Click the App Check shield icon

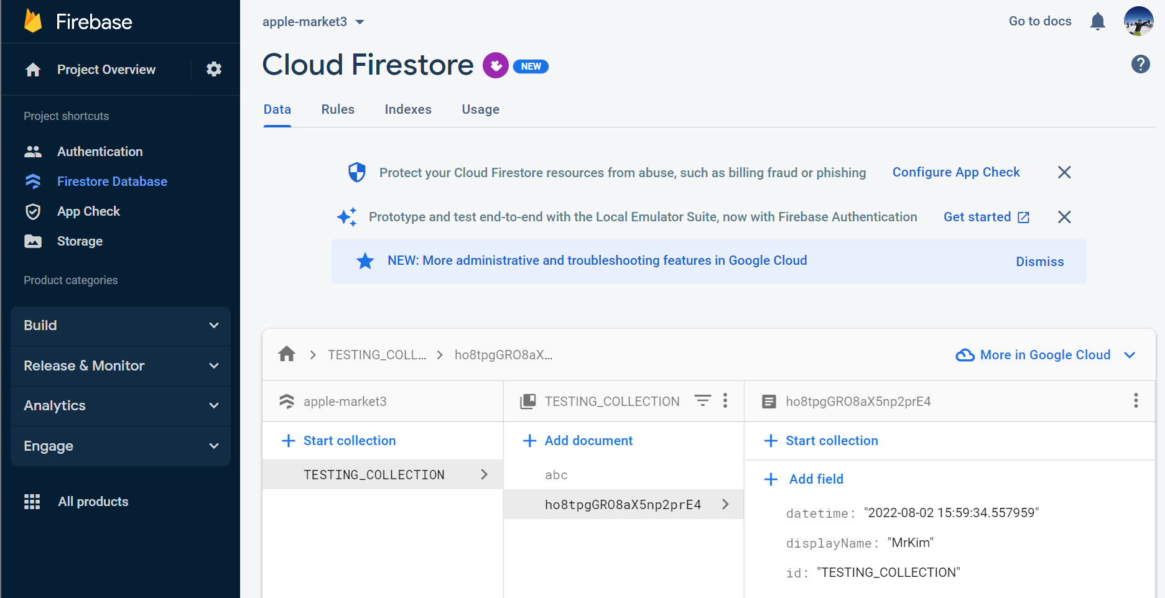[33, 211]
